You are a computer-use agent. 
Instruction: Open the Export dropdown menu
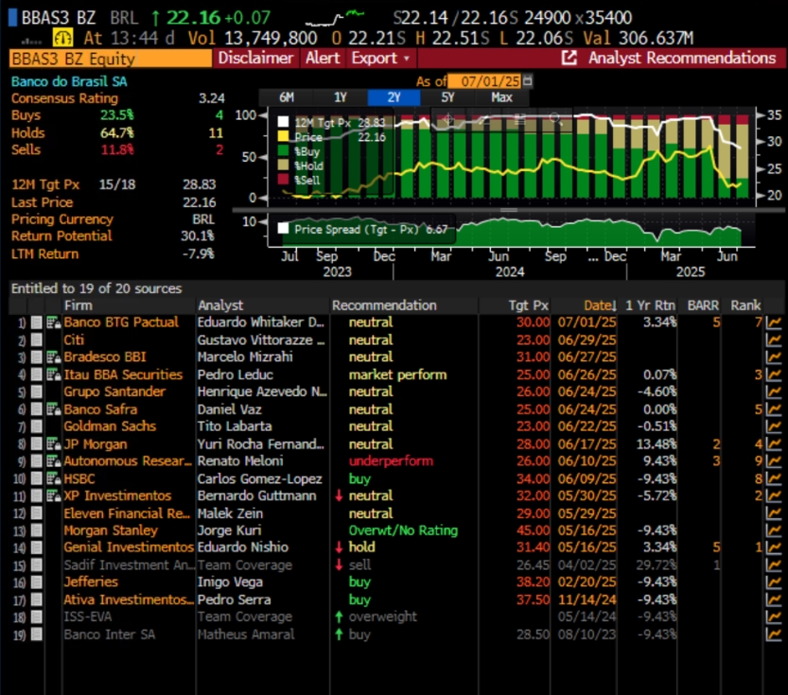coord(381,59)
